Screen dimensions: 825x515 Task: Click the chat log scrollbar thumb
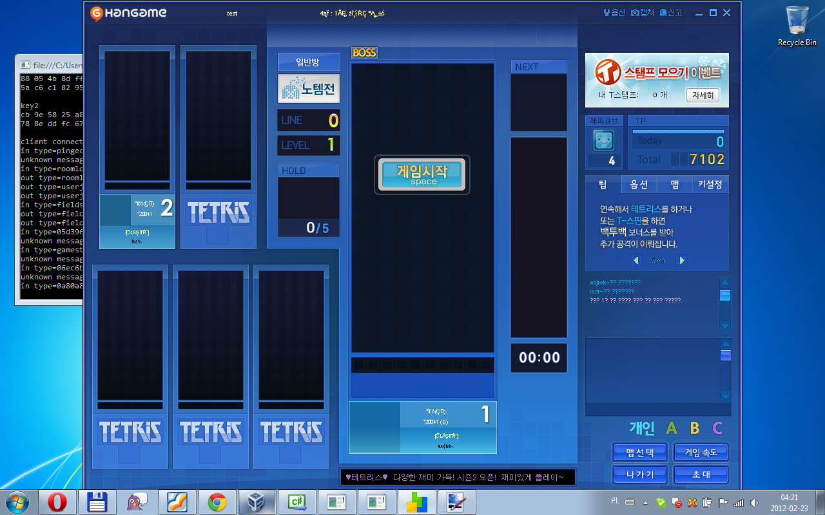coord(725,295)
